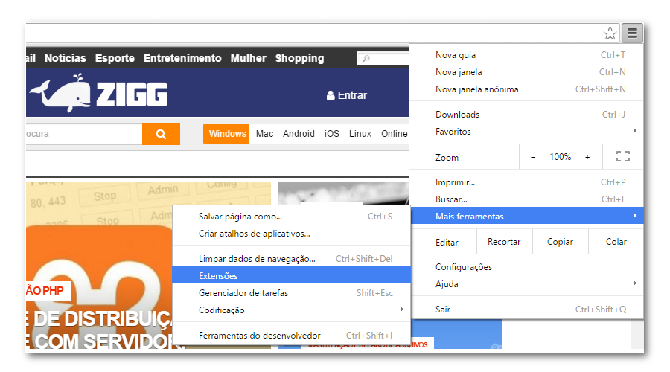Click the top bar search input
Viewport: 670px width, 372px height.
point(383,59)
